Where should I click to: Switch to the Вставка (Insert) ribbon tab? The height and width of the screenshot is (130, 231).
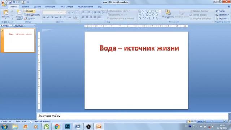pyautogui.click(x=25, y=6)
